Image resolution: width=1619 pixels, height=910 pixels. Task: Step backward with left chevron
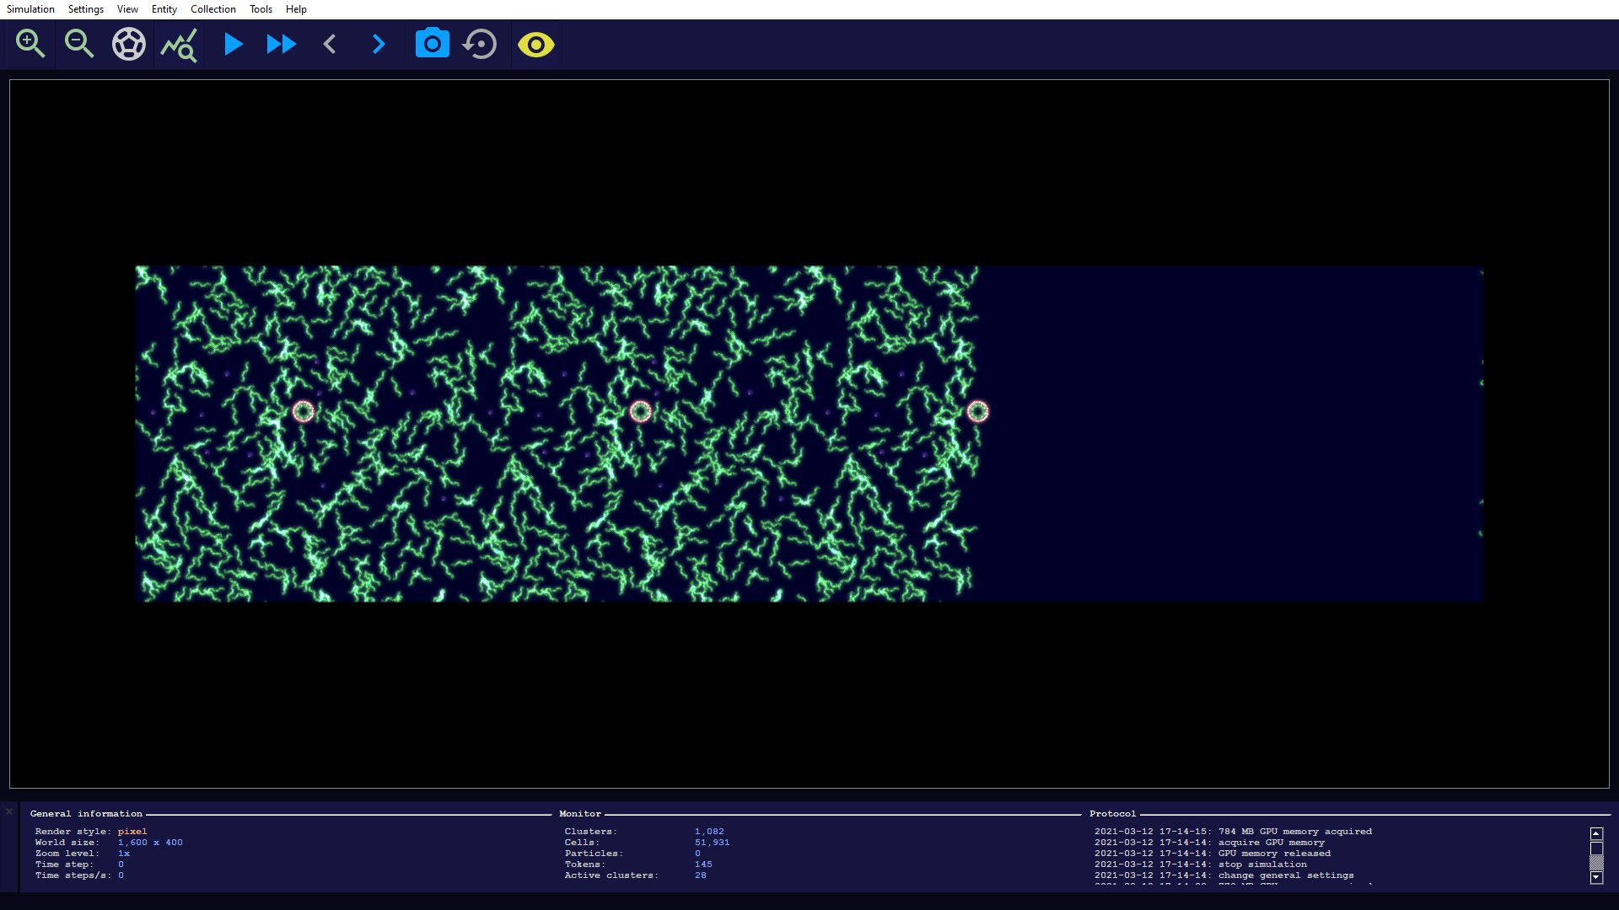330,44
